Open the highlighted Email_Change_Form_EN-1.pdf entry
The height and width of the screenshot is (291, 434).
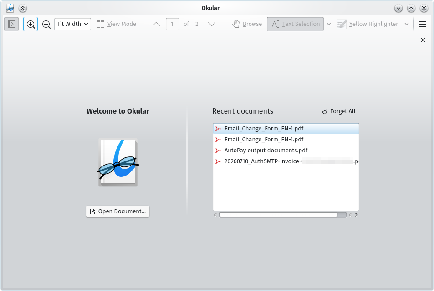point(286,129)
